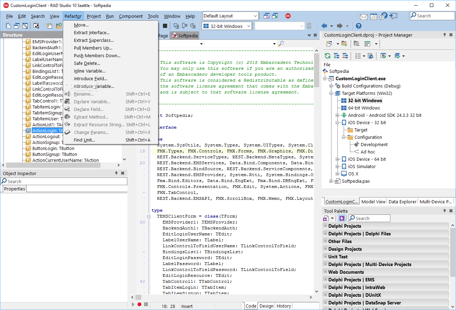Open the Project menu
This screenshot has height=310, width=456.
click(94, 16)
